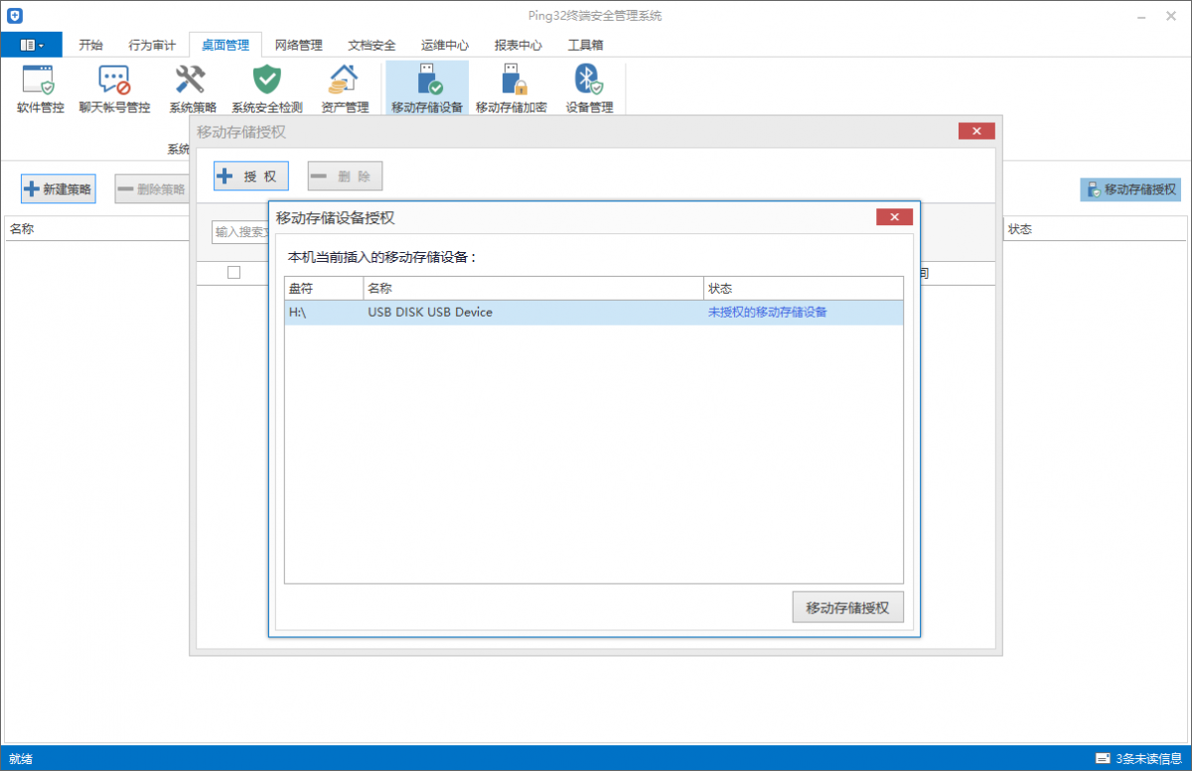Click the 新建策略 button

point(59,189)
